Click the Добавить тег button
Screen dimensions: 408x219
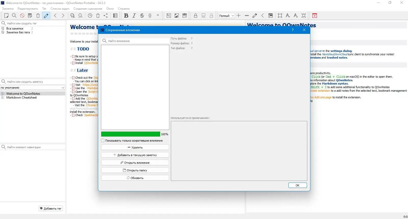(51, 209)
